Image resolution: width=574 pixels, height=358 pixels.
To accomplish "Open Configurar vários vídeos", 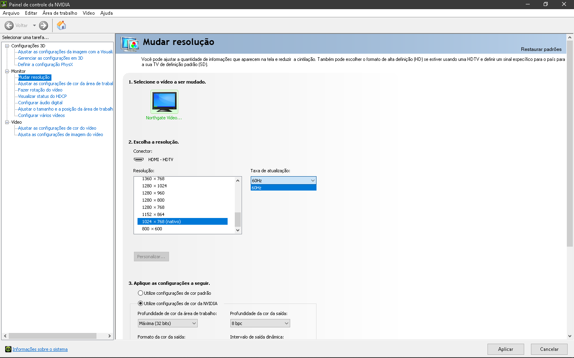I will 41,115.
